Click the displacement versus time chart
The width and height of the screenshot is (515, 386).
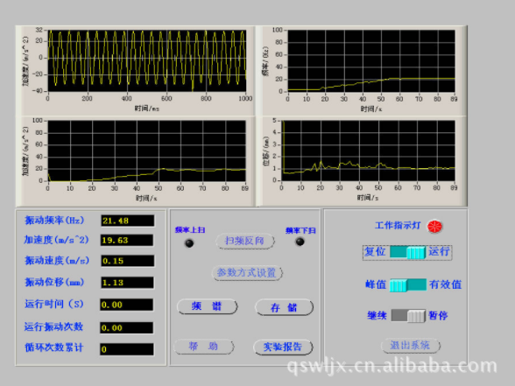[x=368, y=151]
